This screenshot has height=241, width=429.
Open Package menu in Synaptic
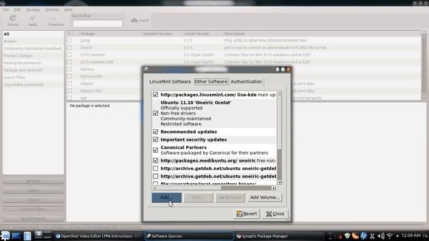click(33, 9)
